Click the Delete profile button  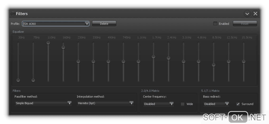[104, 24]
